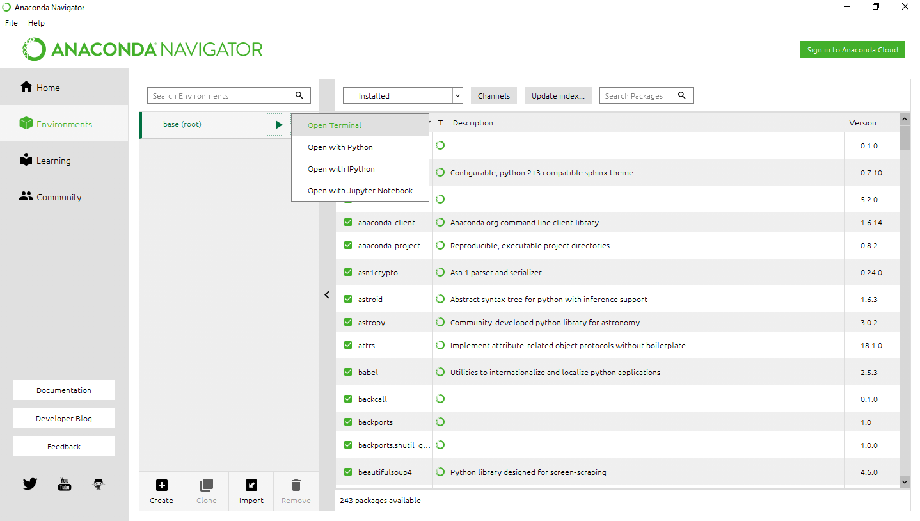Click the Community people icon
This screenshot has width=920, height=521.
(x=26, y=196)
